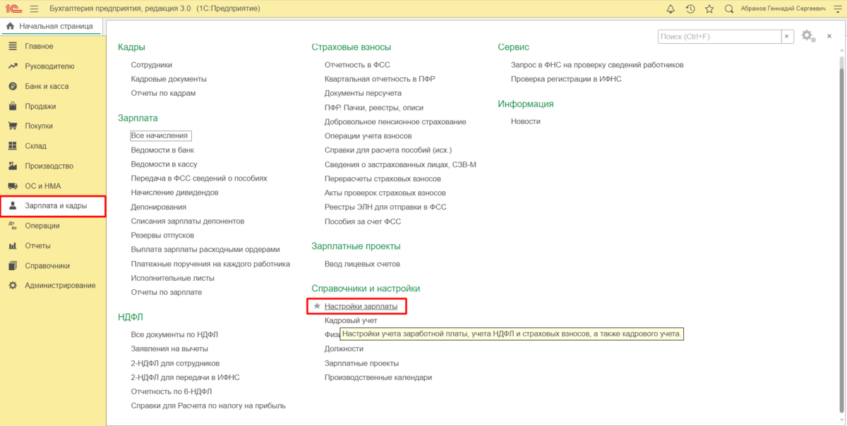Image resolution: width=847 pixels, height=426 pixels.
Task: Click the Главное section icon
Action: click(12, 47)
